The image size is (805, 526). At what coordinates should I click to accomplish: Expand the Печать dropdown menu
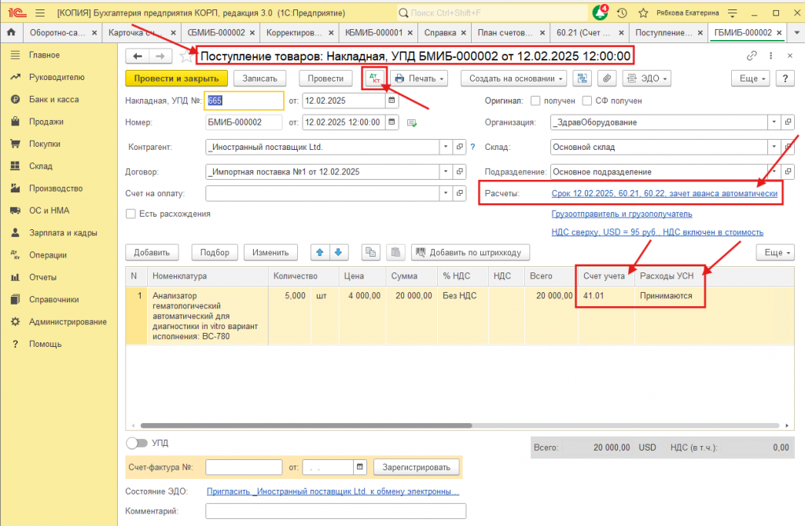click(419, 79)
